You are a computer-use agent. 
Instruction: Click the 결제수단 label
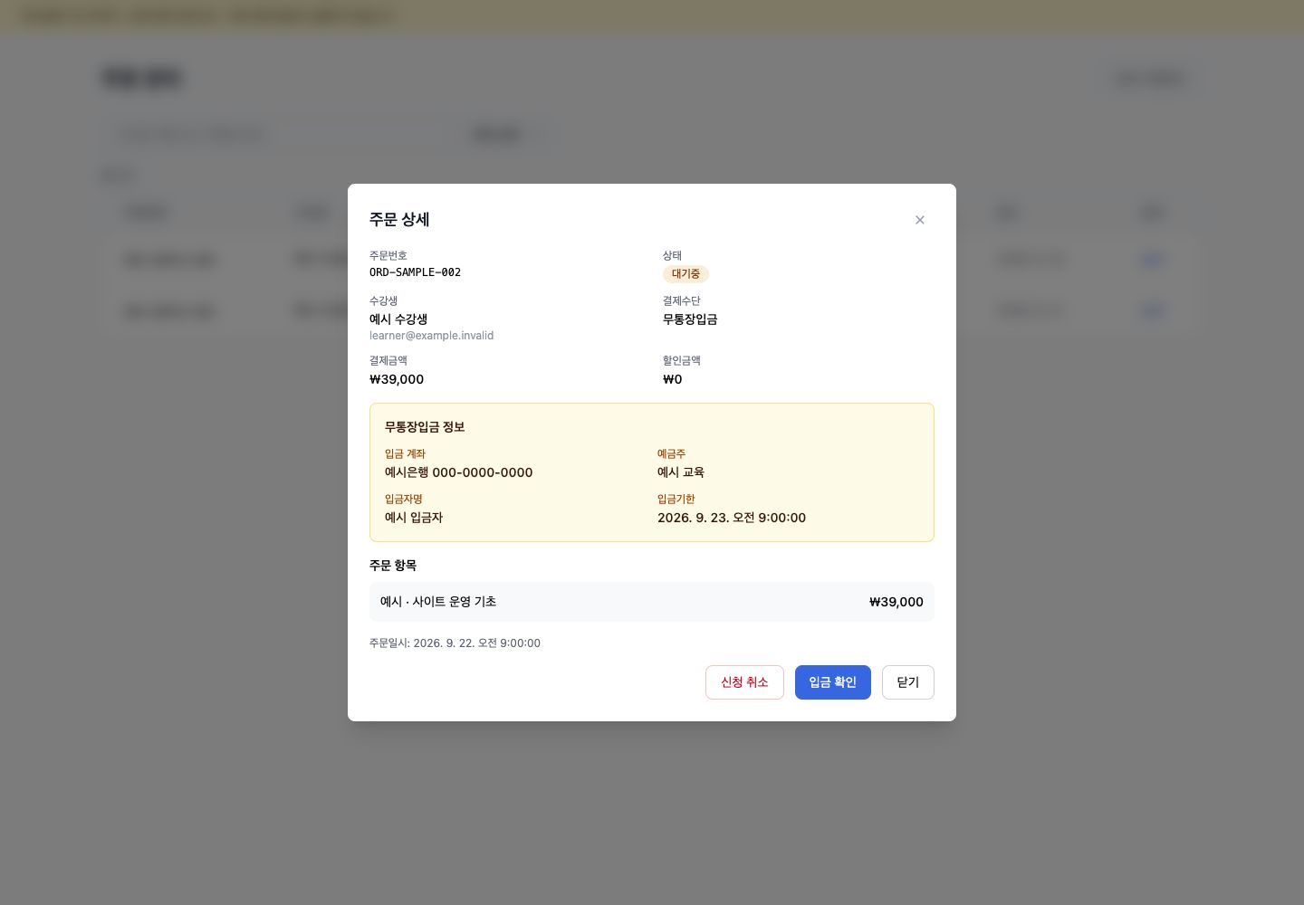click(682, 301)
